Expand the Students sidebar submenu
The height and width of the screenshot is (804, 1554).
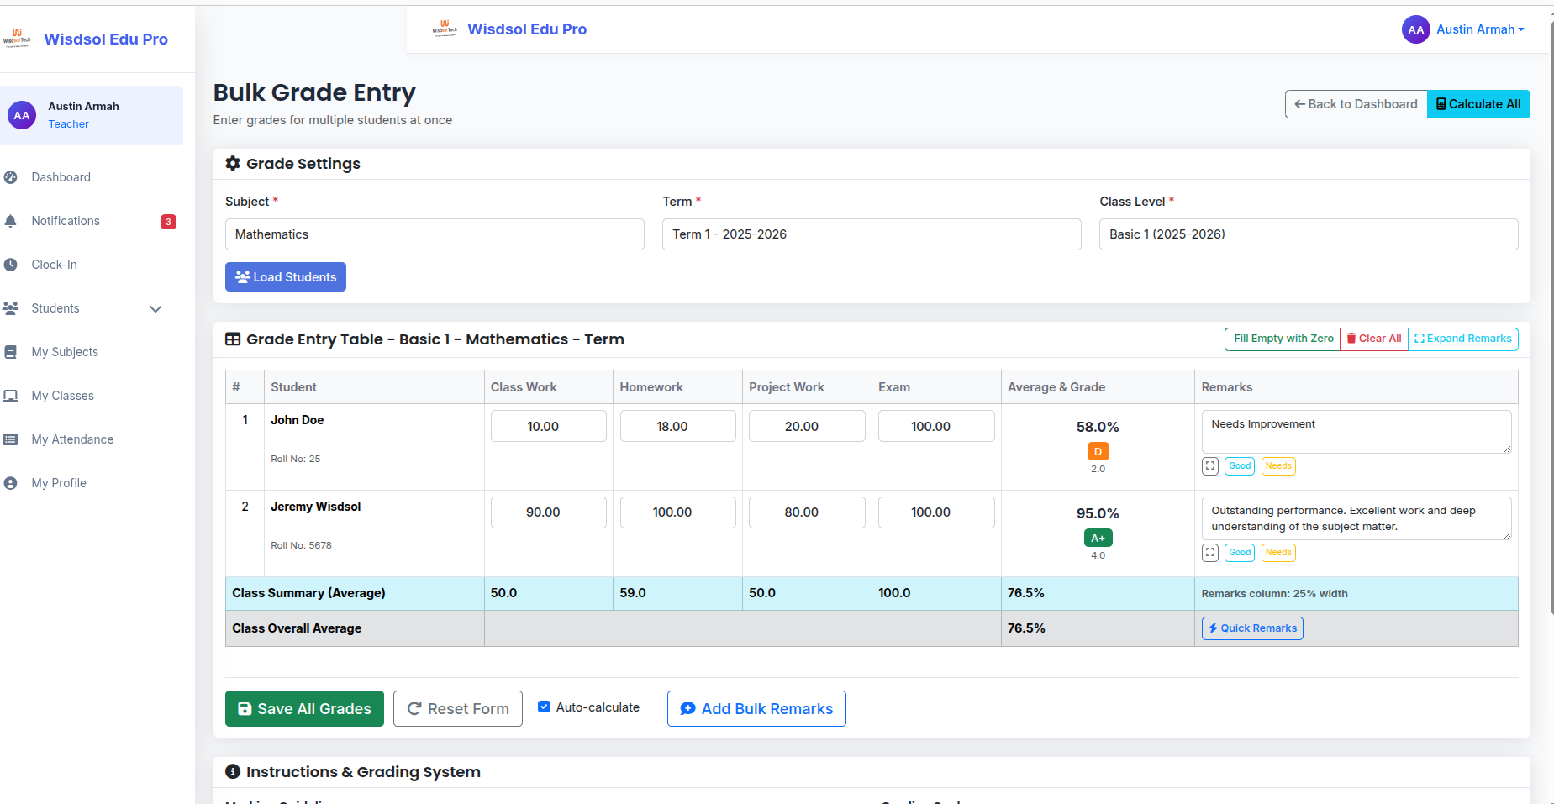pyautogui.click(x=155, y=308)
